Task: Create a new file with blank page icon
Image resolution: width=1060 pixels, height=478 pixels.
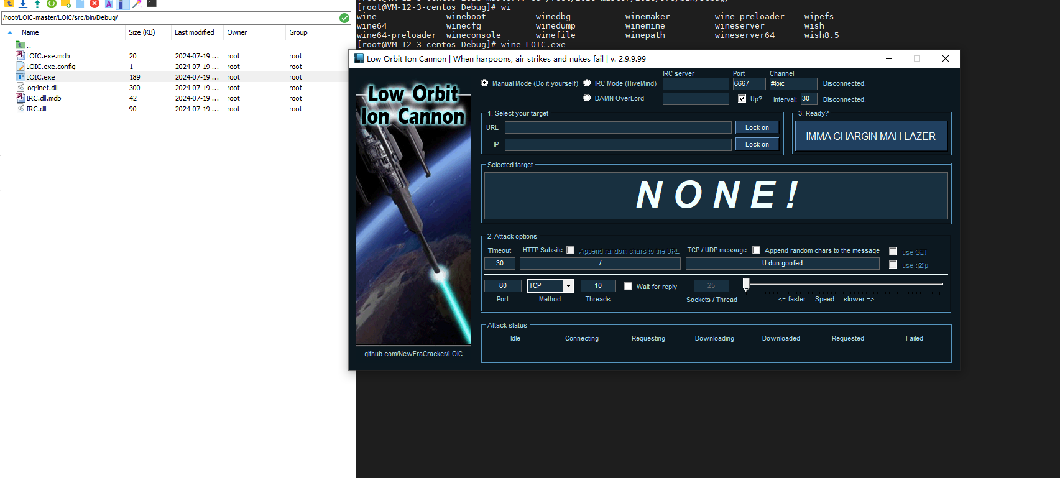Action: (x=80, y=3)
